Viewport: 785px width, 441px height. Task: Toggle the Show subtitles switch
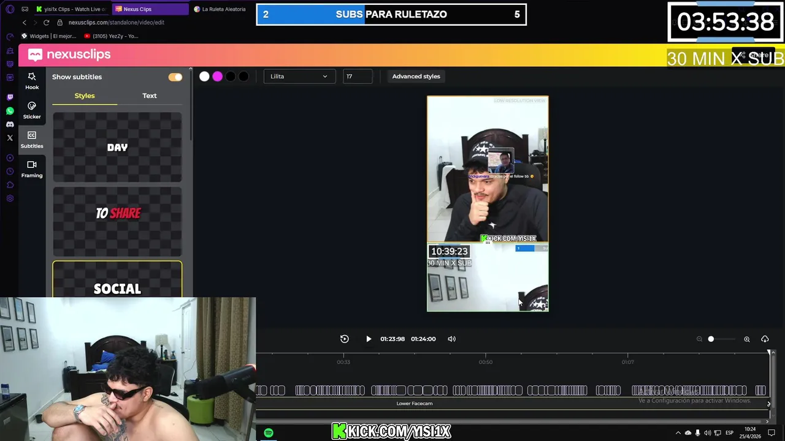[175, 77]
